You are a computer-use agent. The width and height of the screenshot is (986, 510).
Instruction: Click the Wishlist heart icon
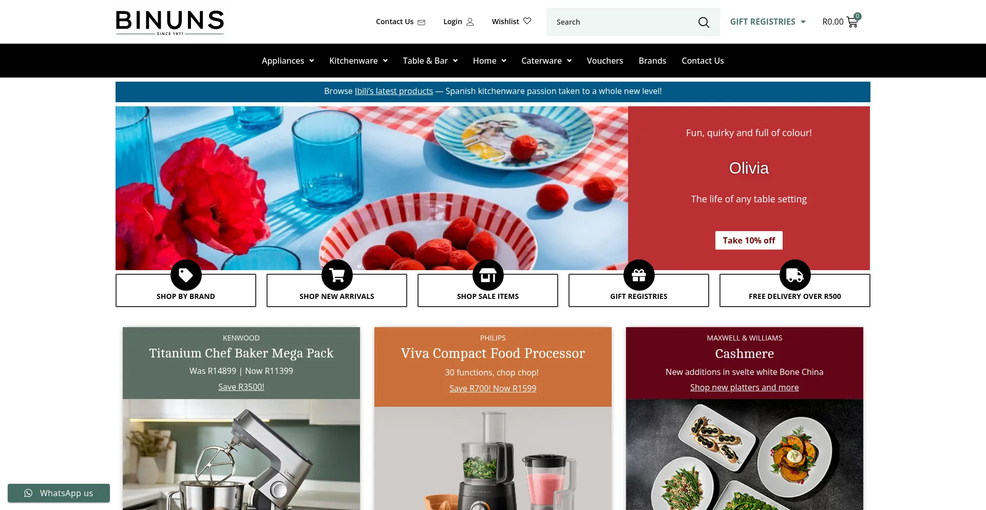coord(527,21)
